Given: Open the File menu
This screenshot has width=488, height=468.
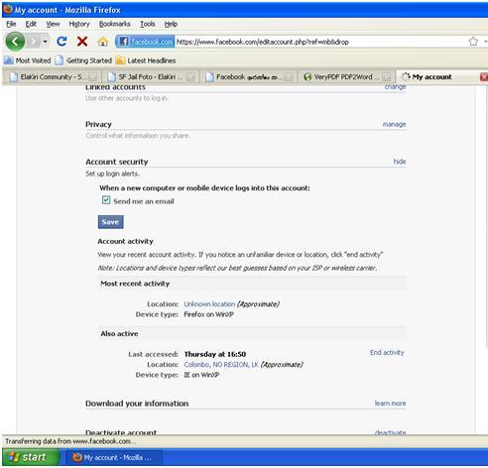Looking at the screenshot, I should click(11, 24).
